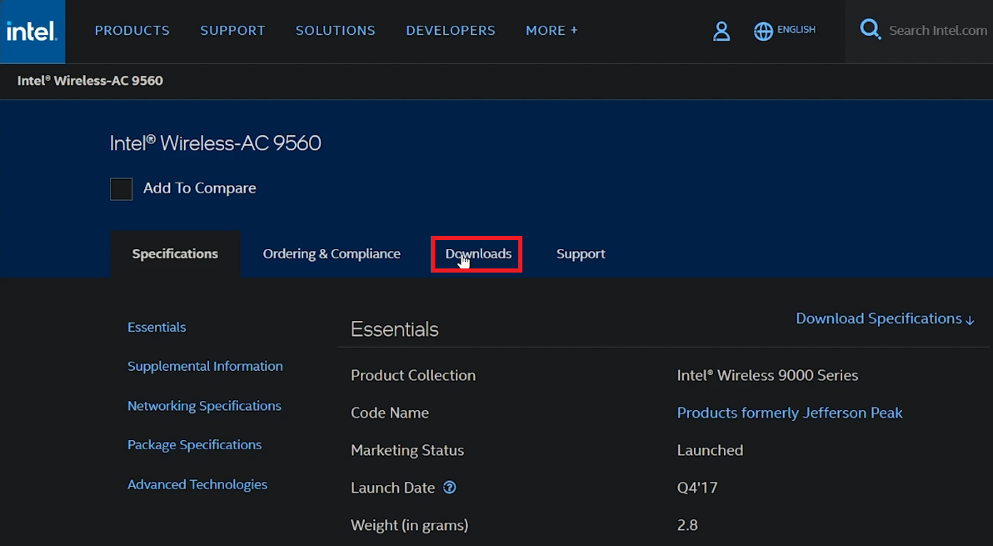Open the Ordering & Compliance tab
The height and width of the screenshot is (546, 993).
point(331,253)
